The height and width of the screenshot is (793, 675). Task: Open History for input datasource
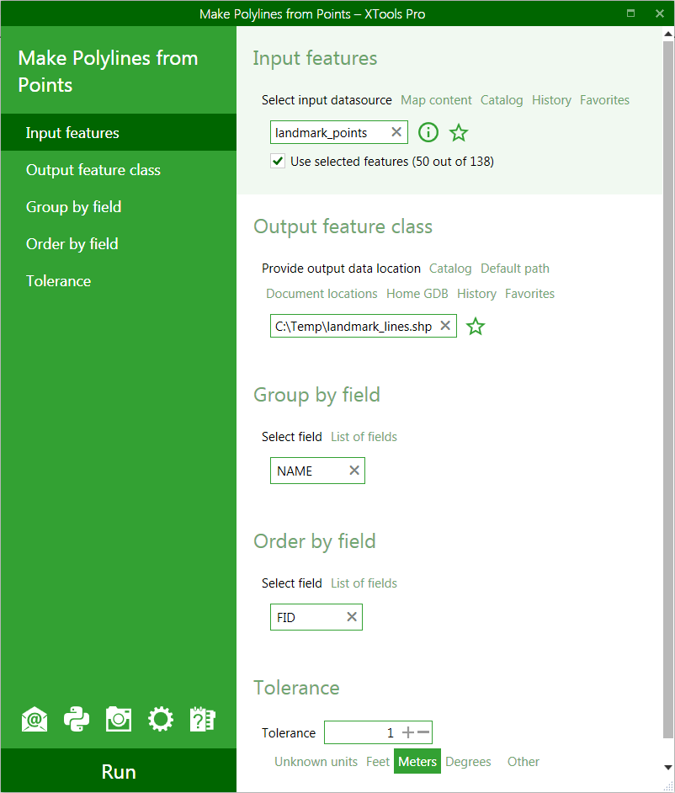click(x=551, y=100)
